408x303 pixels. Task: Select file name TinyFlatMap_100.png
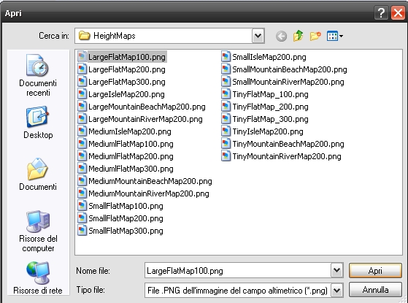pyautogui.click(x=270, y=94)
